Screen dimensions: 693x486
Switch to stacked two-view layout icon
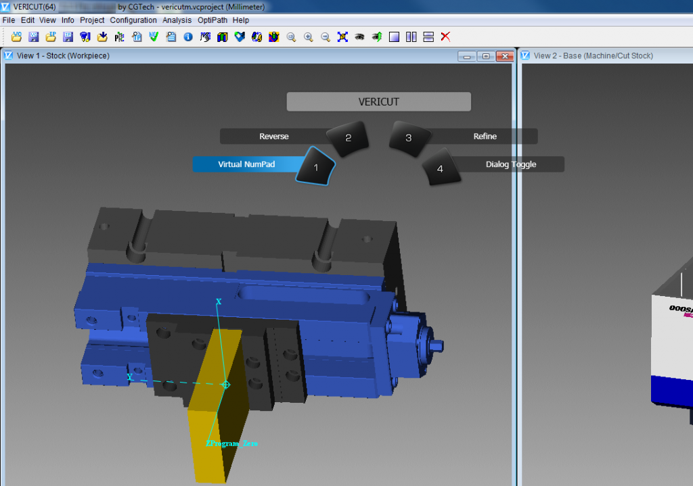(428, 37)
